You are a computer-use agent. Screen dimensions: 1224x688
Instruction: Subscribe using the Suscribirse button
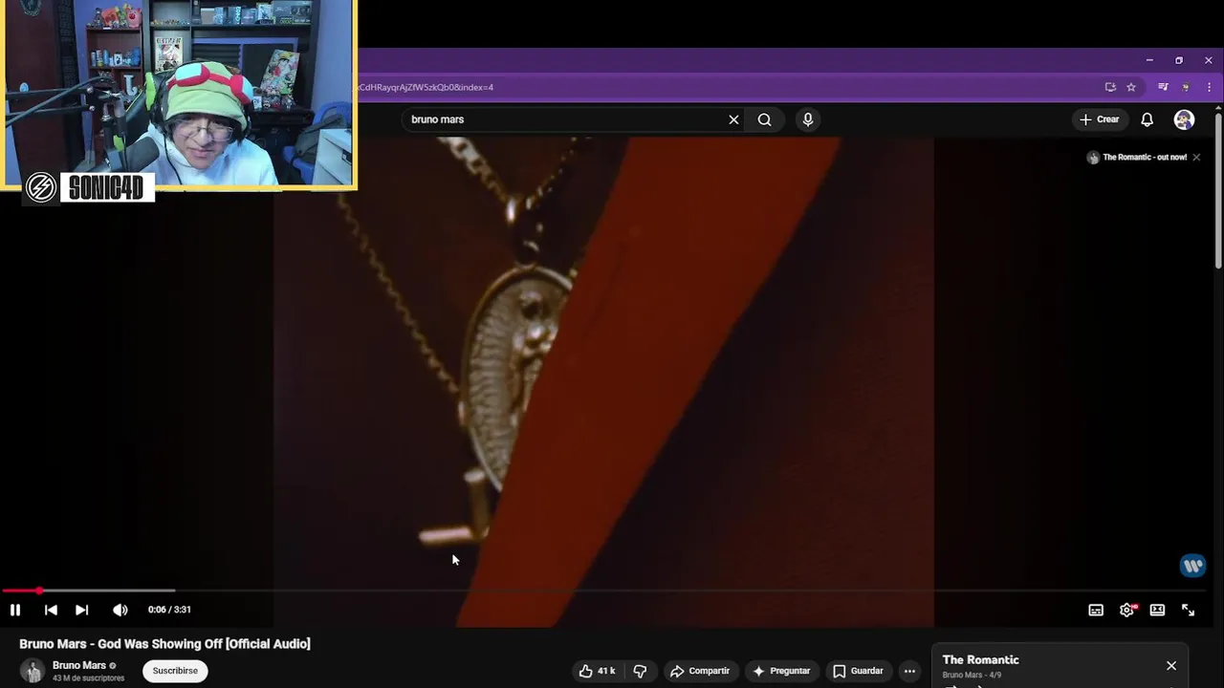175,671
